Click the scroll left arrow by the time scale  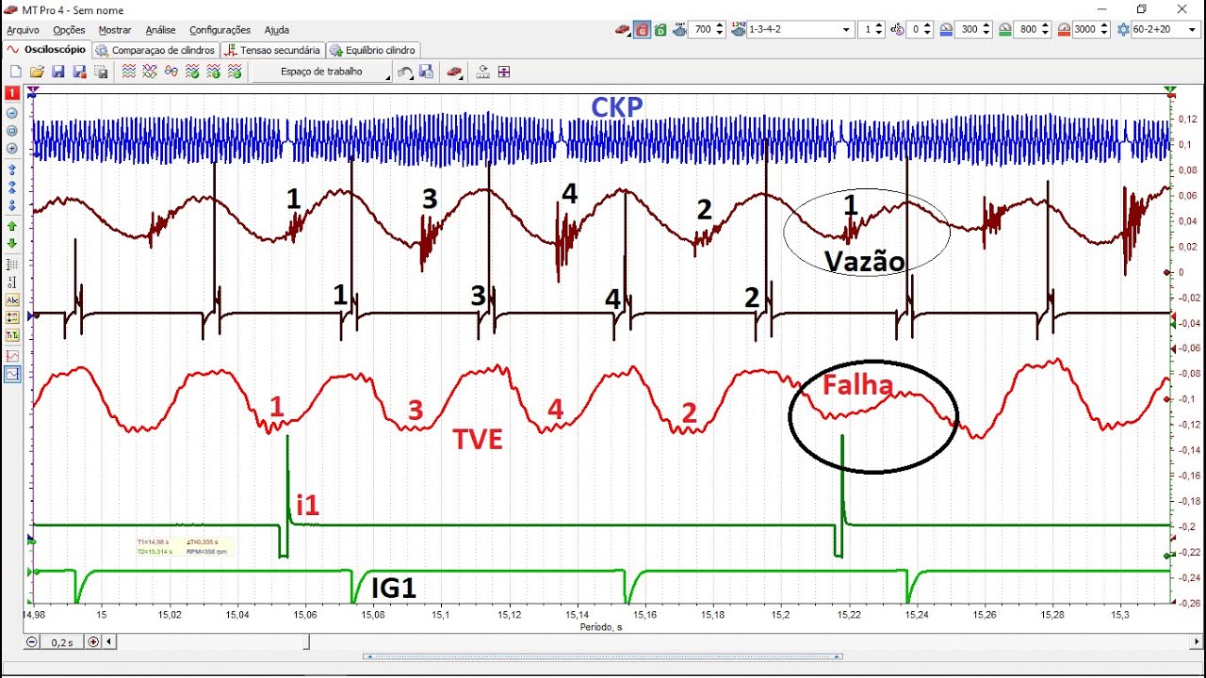pyautogui.click(x=109, y=642)
